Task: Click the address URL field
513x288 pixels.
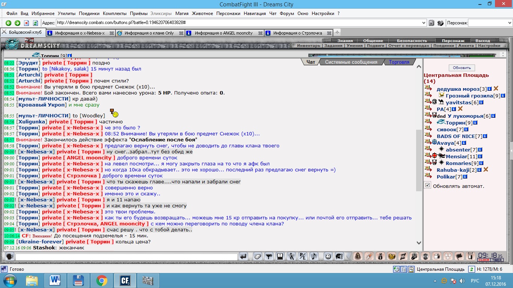Action: pyautogui.click(x=238, y=23)
